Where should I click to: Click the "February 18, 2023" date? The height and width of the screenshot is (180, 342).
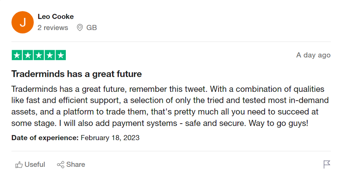[110, 138]
